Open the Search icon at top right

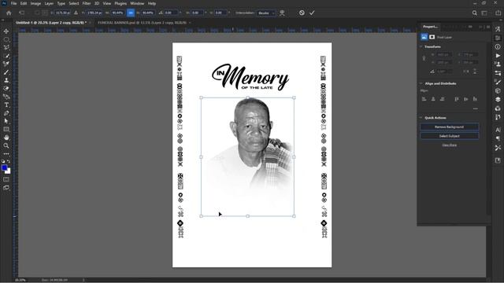point(474,13)
